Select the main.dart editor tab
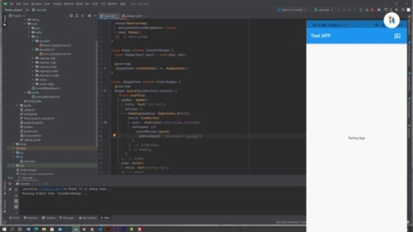The image size is (413, 232). click(109, 16)
